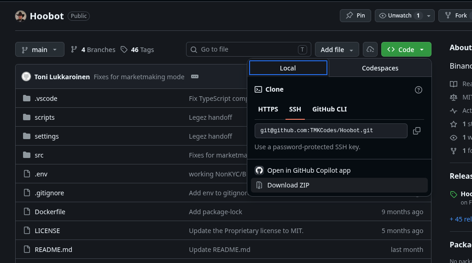Click the Dockerfile file icon
This screenshot has width=472, height=263.
[x=27, y=211]
